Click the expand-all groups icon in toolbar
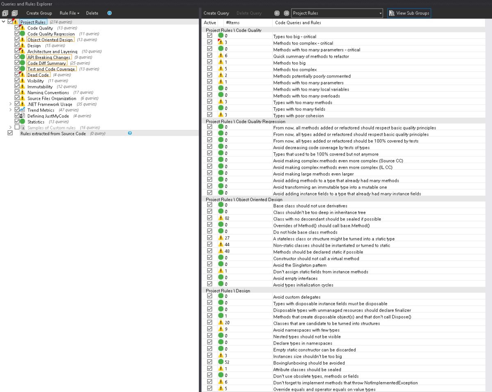The image size is (492, 392). coord(5,13)
